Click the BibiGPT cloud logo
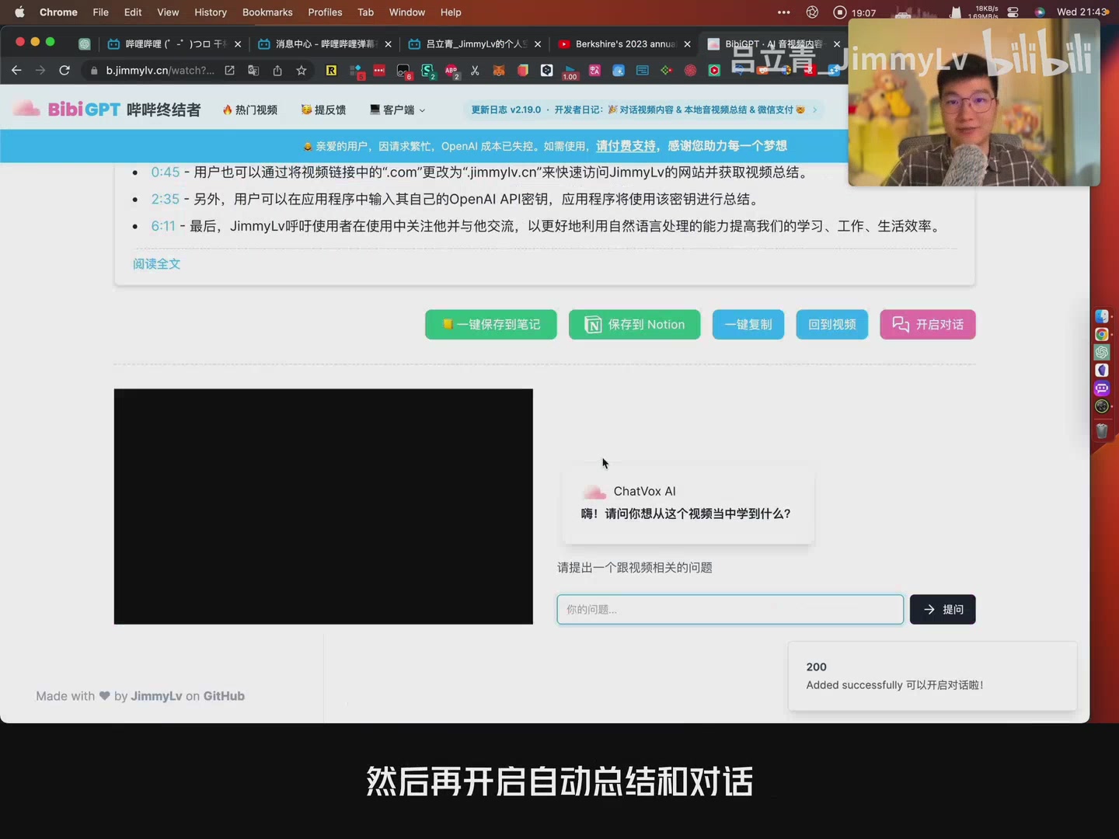The width and height of the screenshot is (1119, 839). click(26, 109)
